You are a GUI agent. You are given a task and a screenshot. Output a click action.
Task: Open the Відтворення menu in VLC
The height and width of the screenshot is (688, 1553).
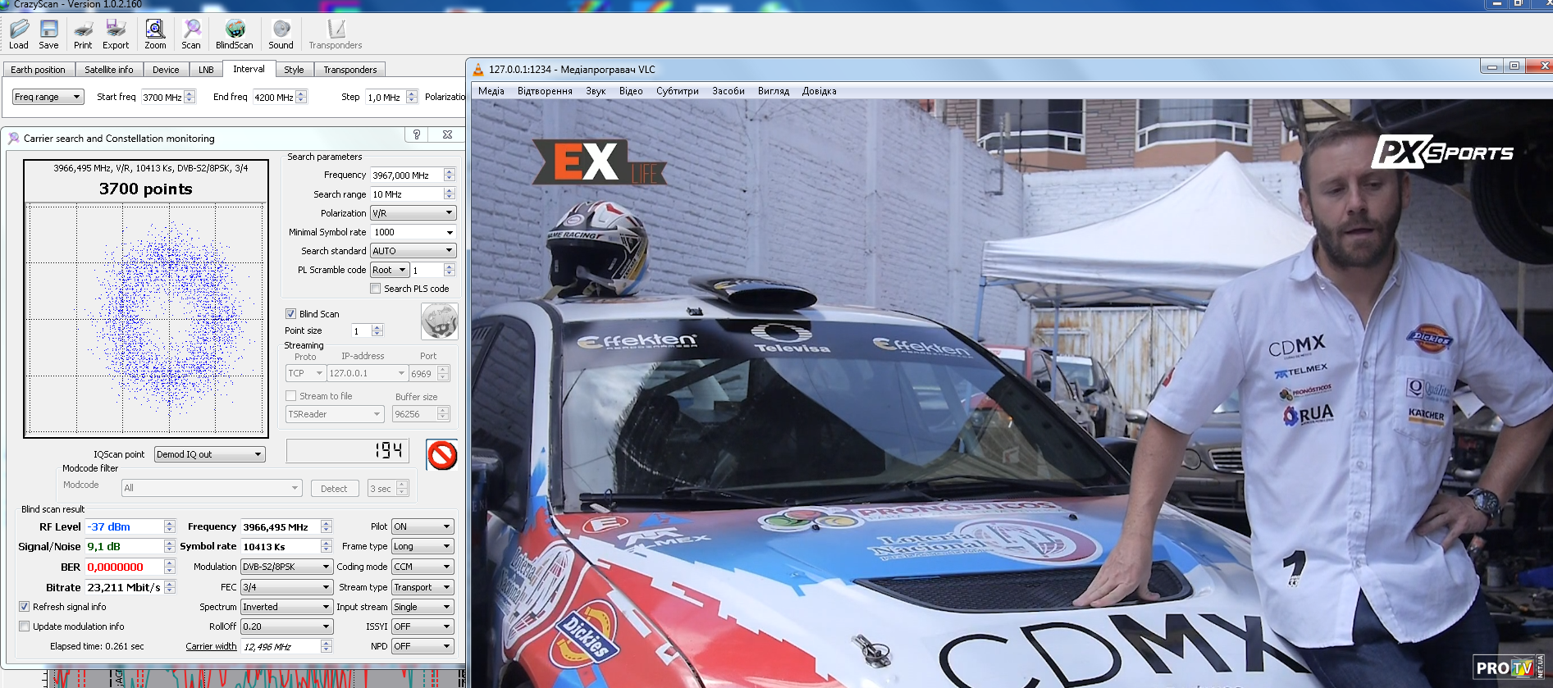pos(545,91)
